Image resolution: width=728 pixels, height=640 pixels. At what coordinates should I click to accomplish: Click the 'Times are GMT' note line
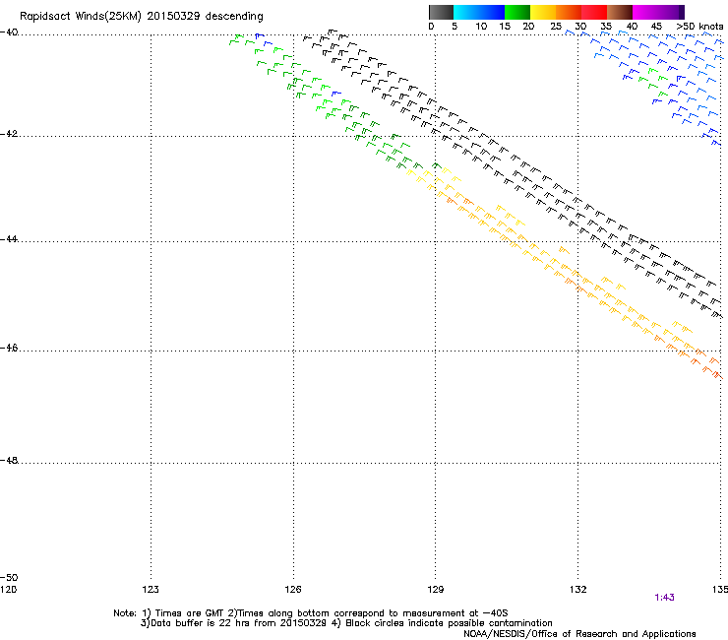(311, 613)
